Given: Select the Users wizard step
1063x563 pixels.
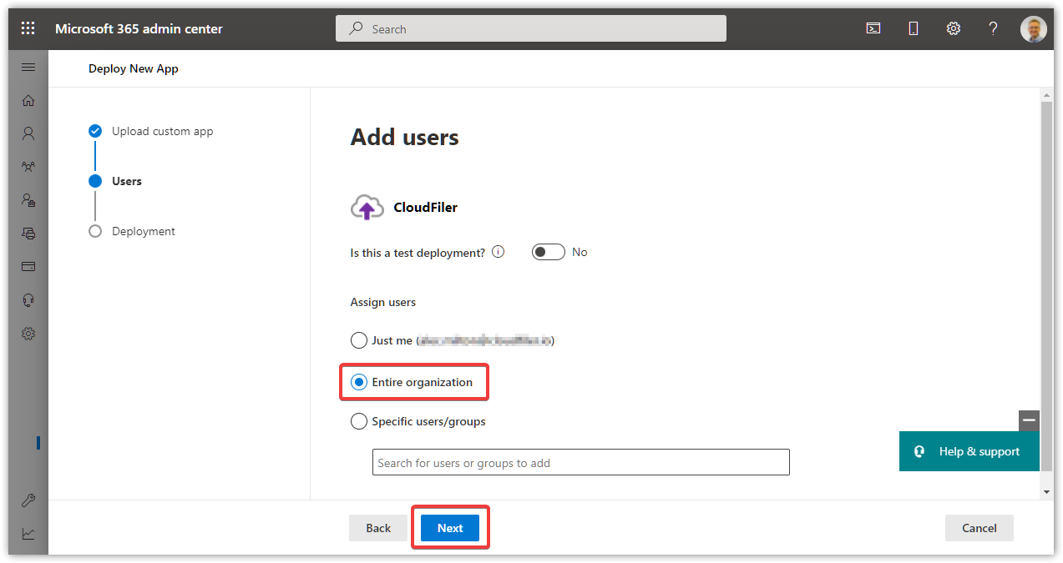Looking at the screenshot, I should click(115, 181).
